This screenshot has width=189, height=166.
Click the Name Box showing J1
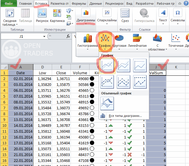(21, 36)
